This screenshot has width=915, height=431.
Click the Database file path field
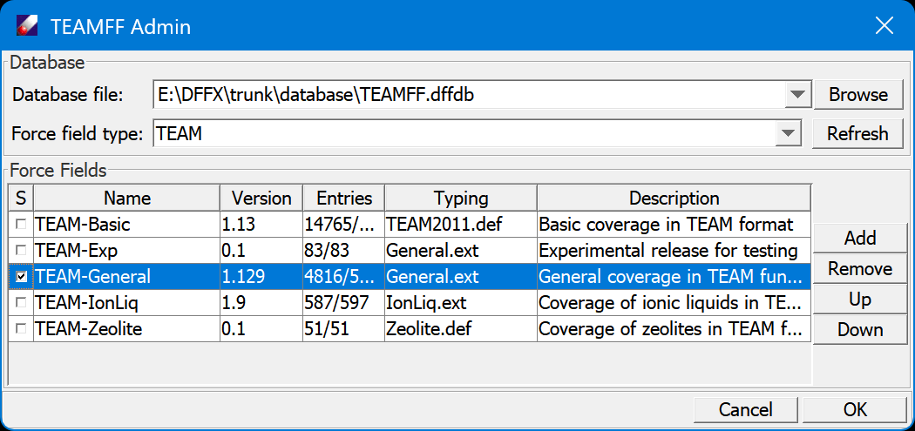[469, 95]
